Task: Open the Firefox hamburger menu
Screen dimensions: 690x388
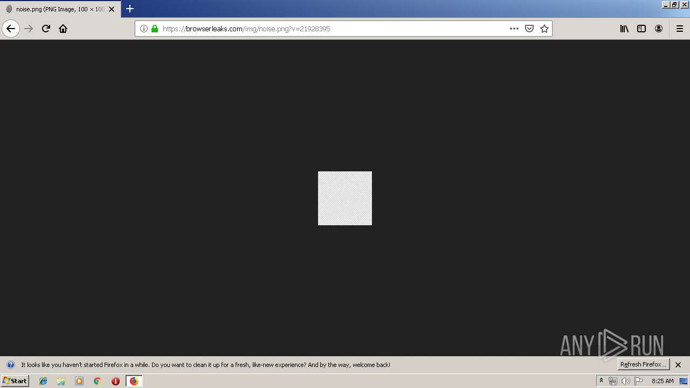Action: click(679, 29)
